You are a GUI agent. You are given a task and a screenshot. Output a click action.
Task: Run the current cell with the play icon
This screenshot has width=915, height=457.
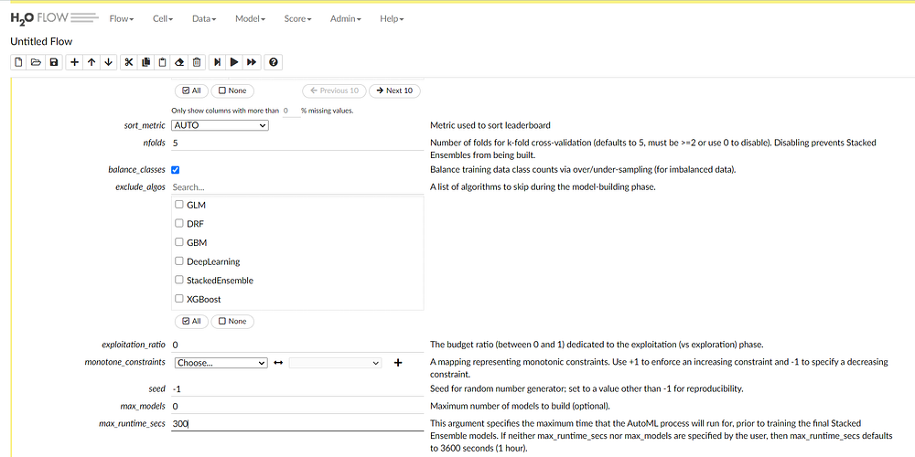coord(234,62)
